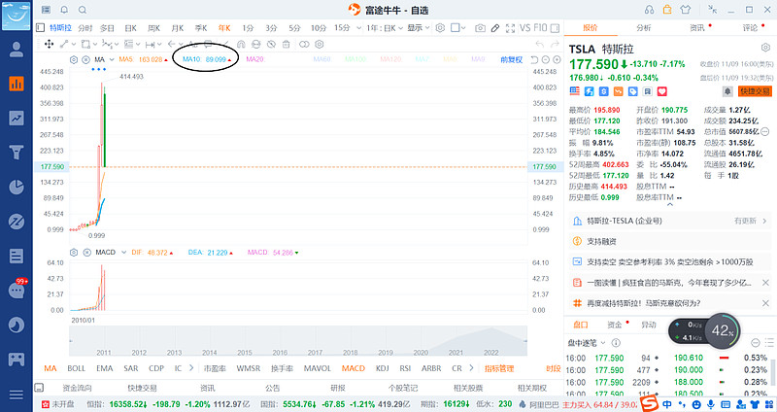Switch to 分时 intraday tab

(x=85, y=28)
